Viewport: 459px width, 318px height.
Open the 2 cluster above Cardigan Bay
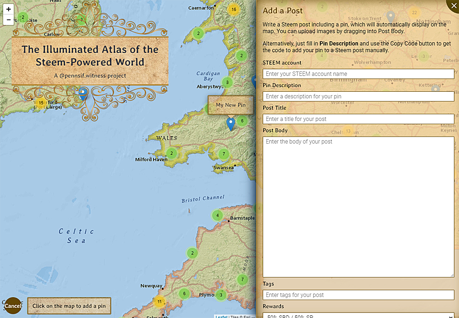coord(241,55)
